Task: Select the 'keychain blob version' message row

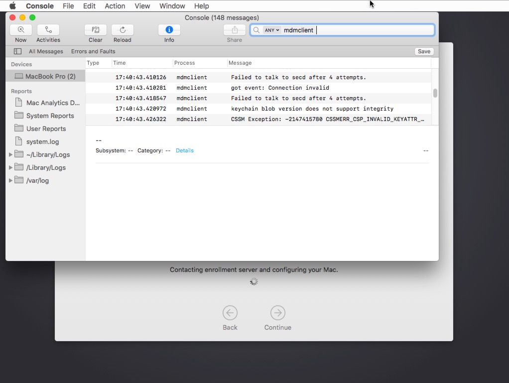Action: 258,109
